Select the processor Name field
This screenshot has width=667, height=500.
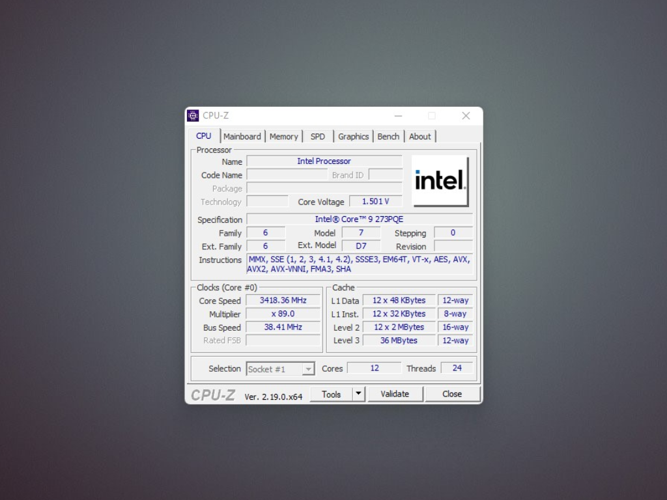pos(324,161)
